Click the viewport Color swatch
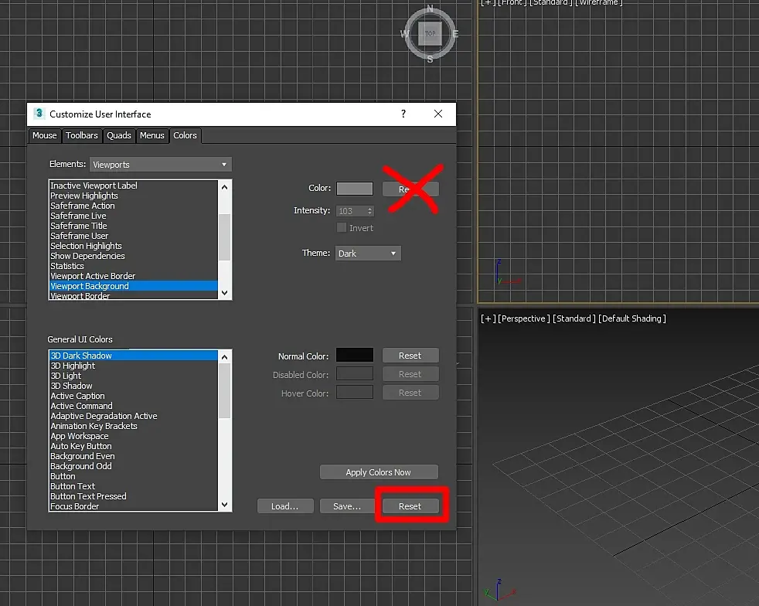Viewport: 759px width, 606px height. [355, 189]
